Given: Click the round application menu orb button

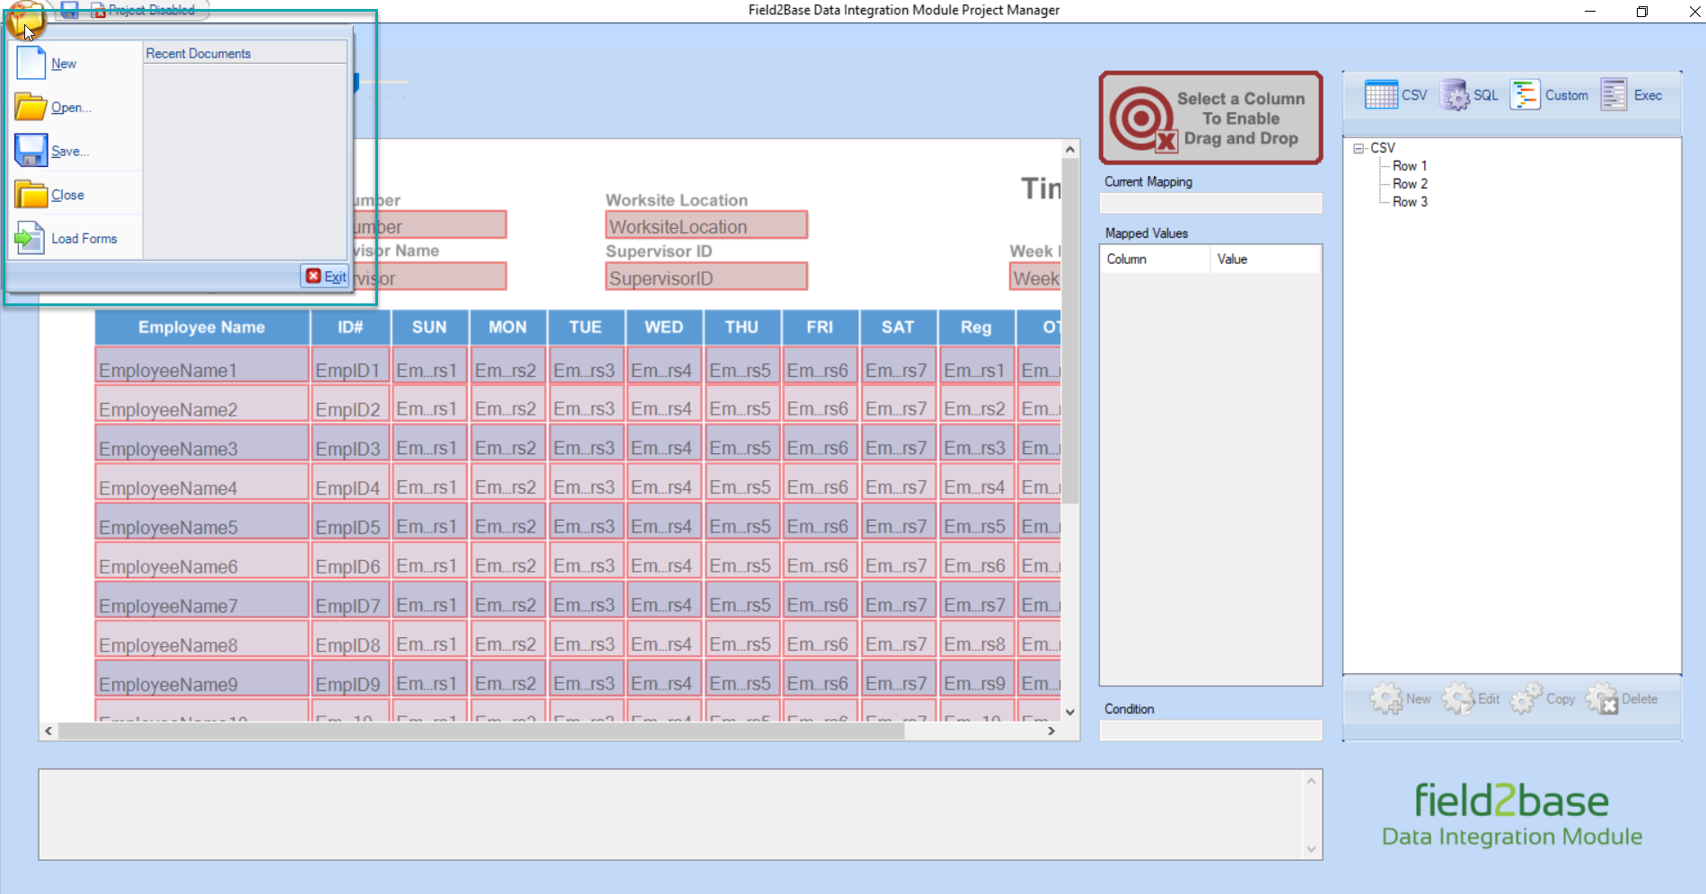Looking at the screenshot, I should (25, 18).
